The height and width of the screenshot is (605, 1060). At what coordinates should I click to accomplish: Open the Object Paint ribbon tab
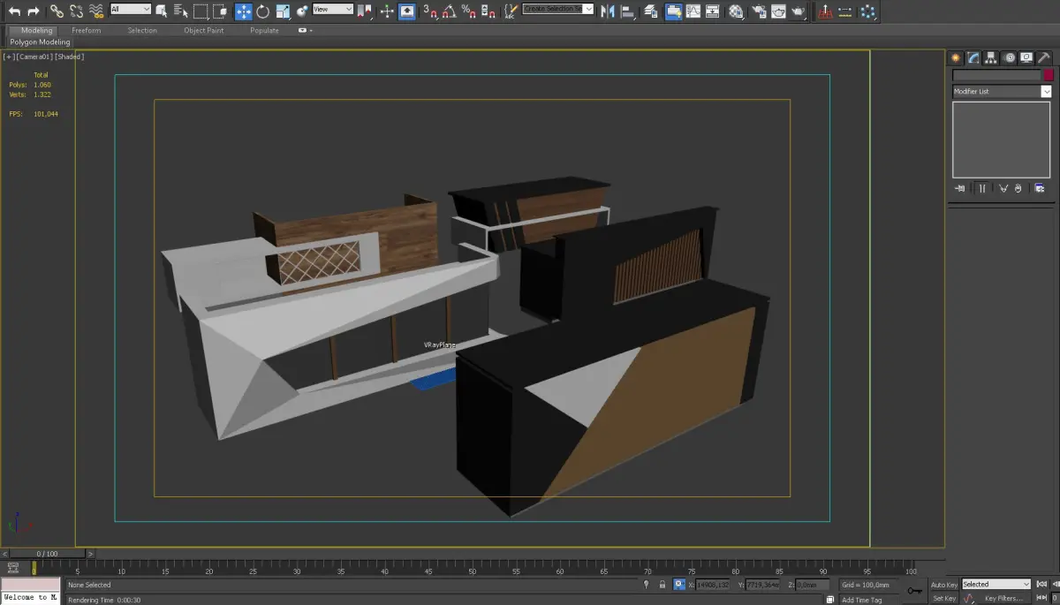pos(203,30)
